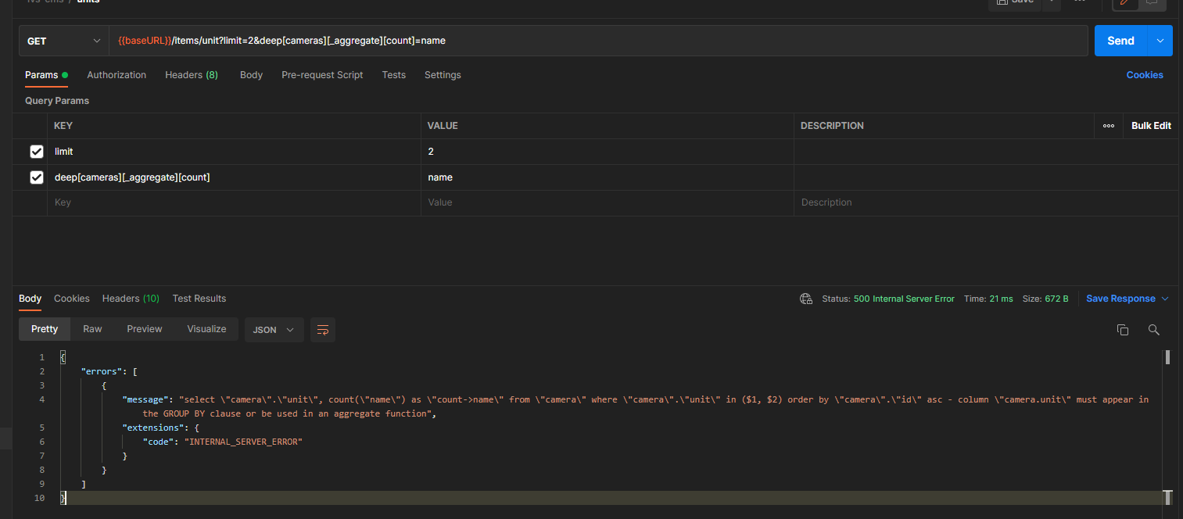This screenshot has height=519, width=1183.
Task: Toggle word wrap icon in response toolbar
Action: point(323,329)
